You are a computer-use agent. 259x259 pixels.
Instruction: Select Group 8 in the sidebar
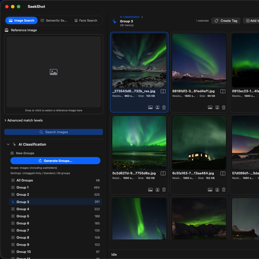(x=55, y=238)
